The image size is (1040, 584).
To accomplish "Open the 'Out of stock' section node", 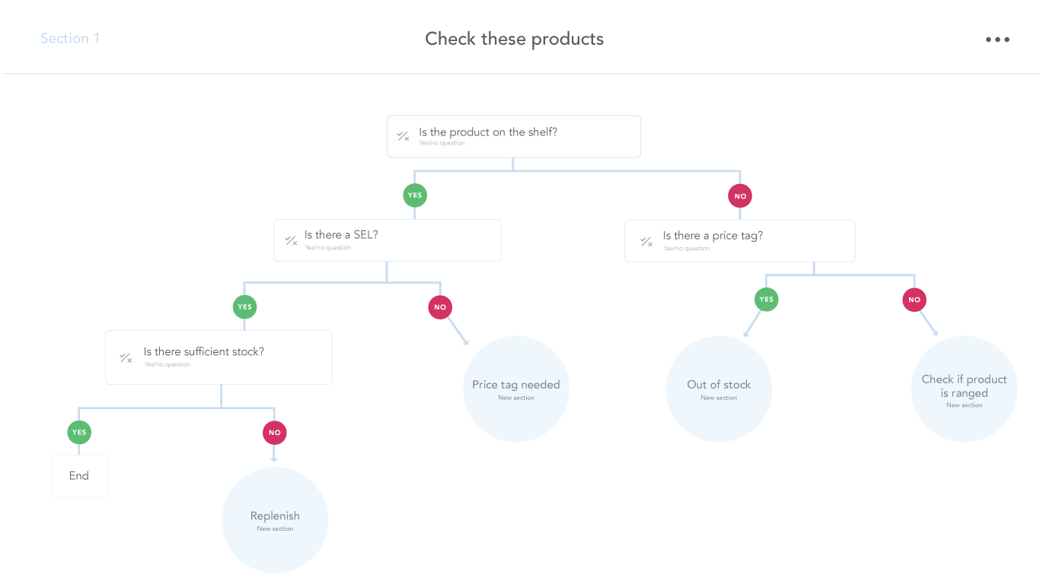I will pyautogui.click(x=719, y=389).
